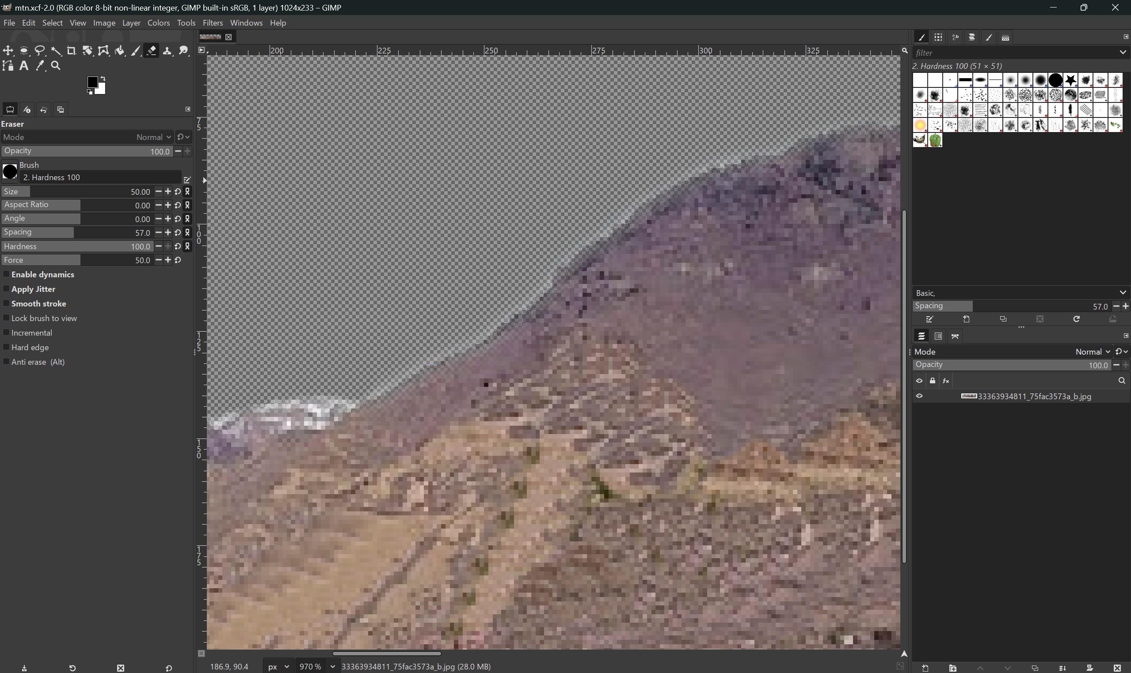Viewport: 1131px width, 673px height.
Task: Switch to the Channels tab
Action: point(938,336)
